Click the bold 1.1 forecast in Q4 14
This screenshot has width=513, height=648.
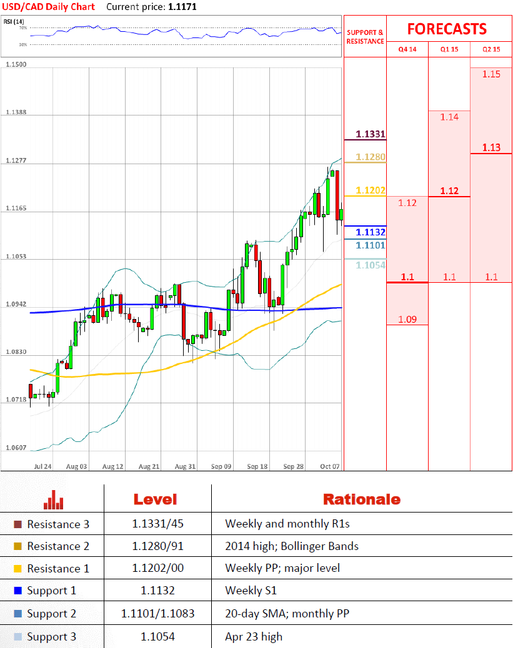(407, 277)
